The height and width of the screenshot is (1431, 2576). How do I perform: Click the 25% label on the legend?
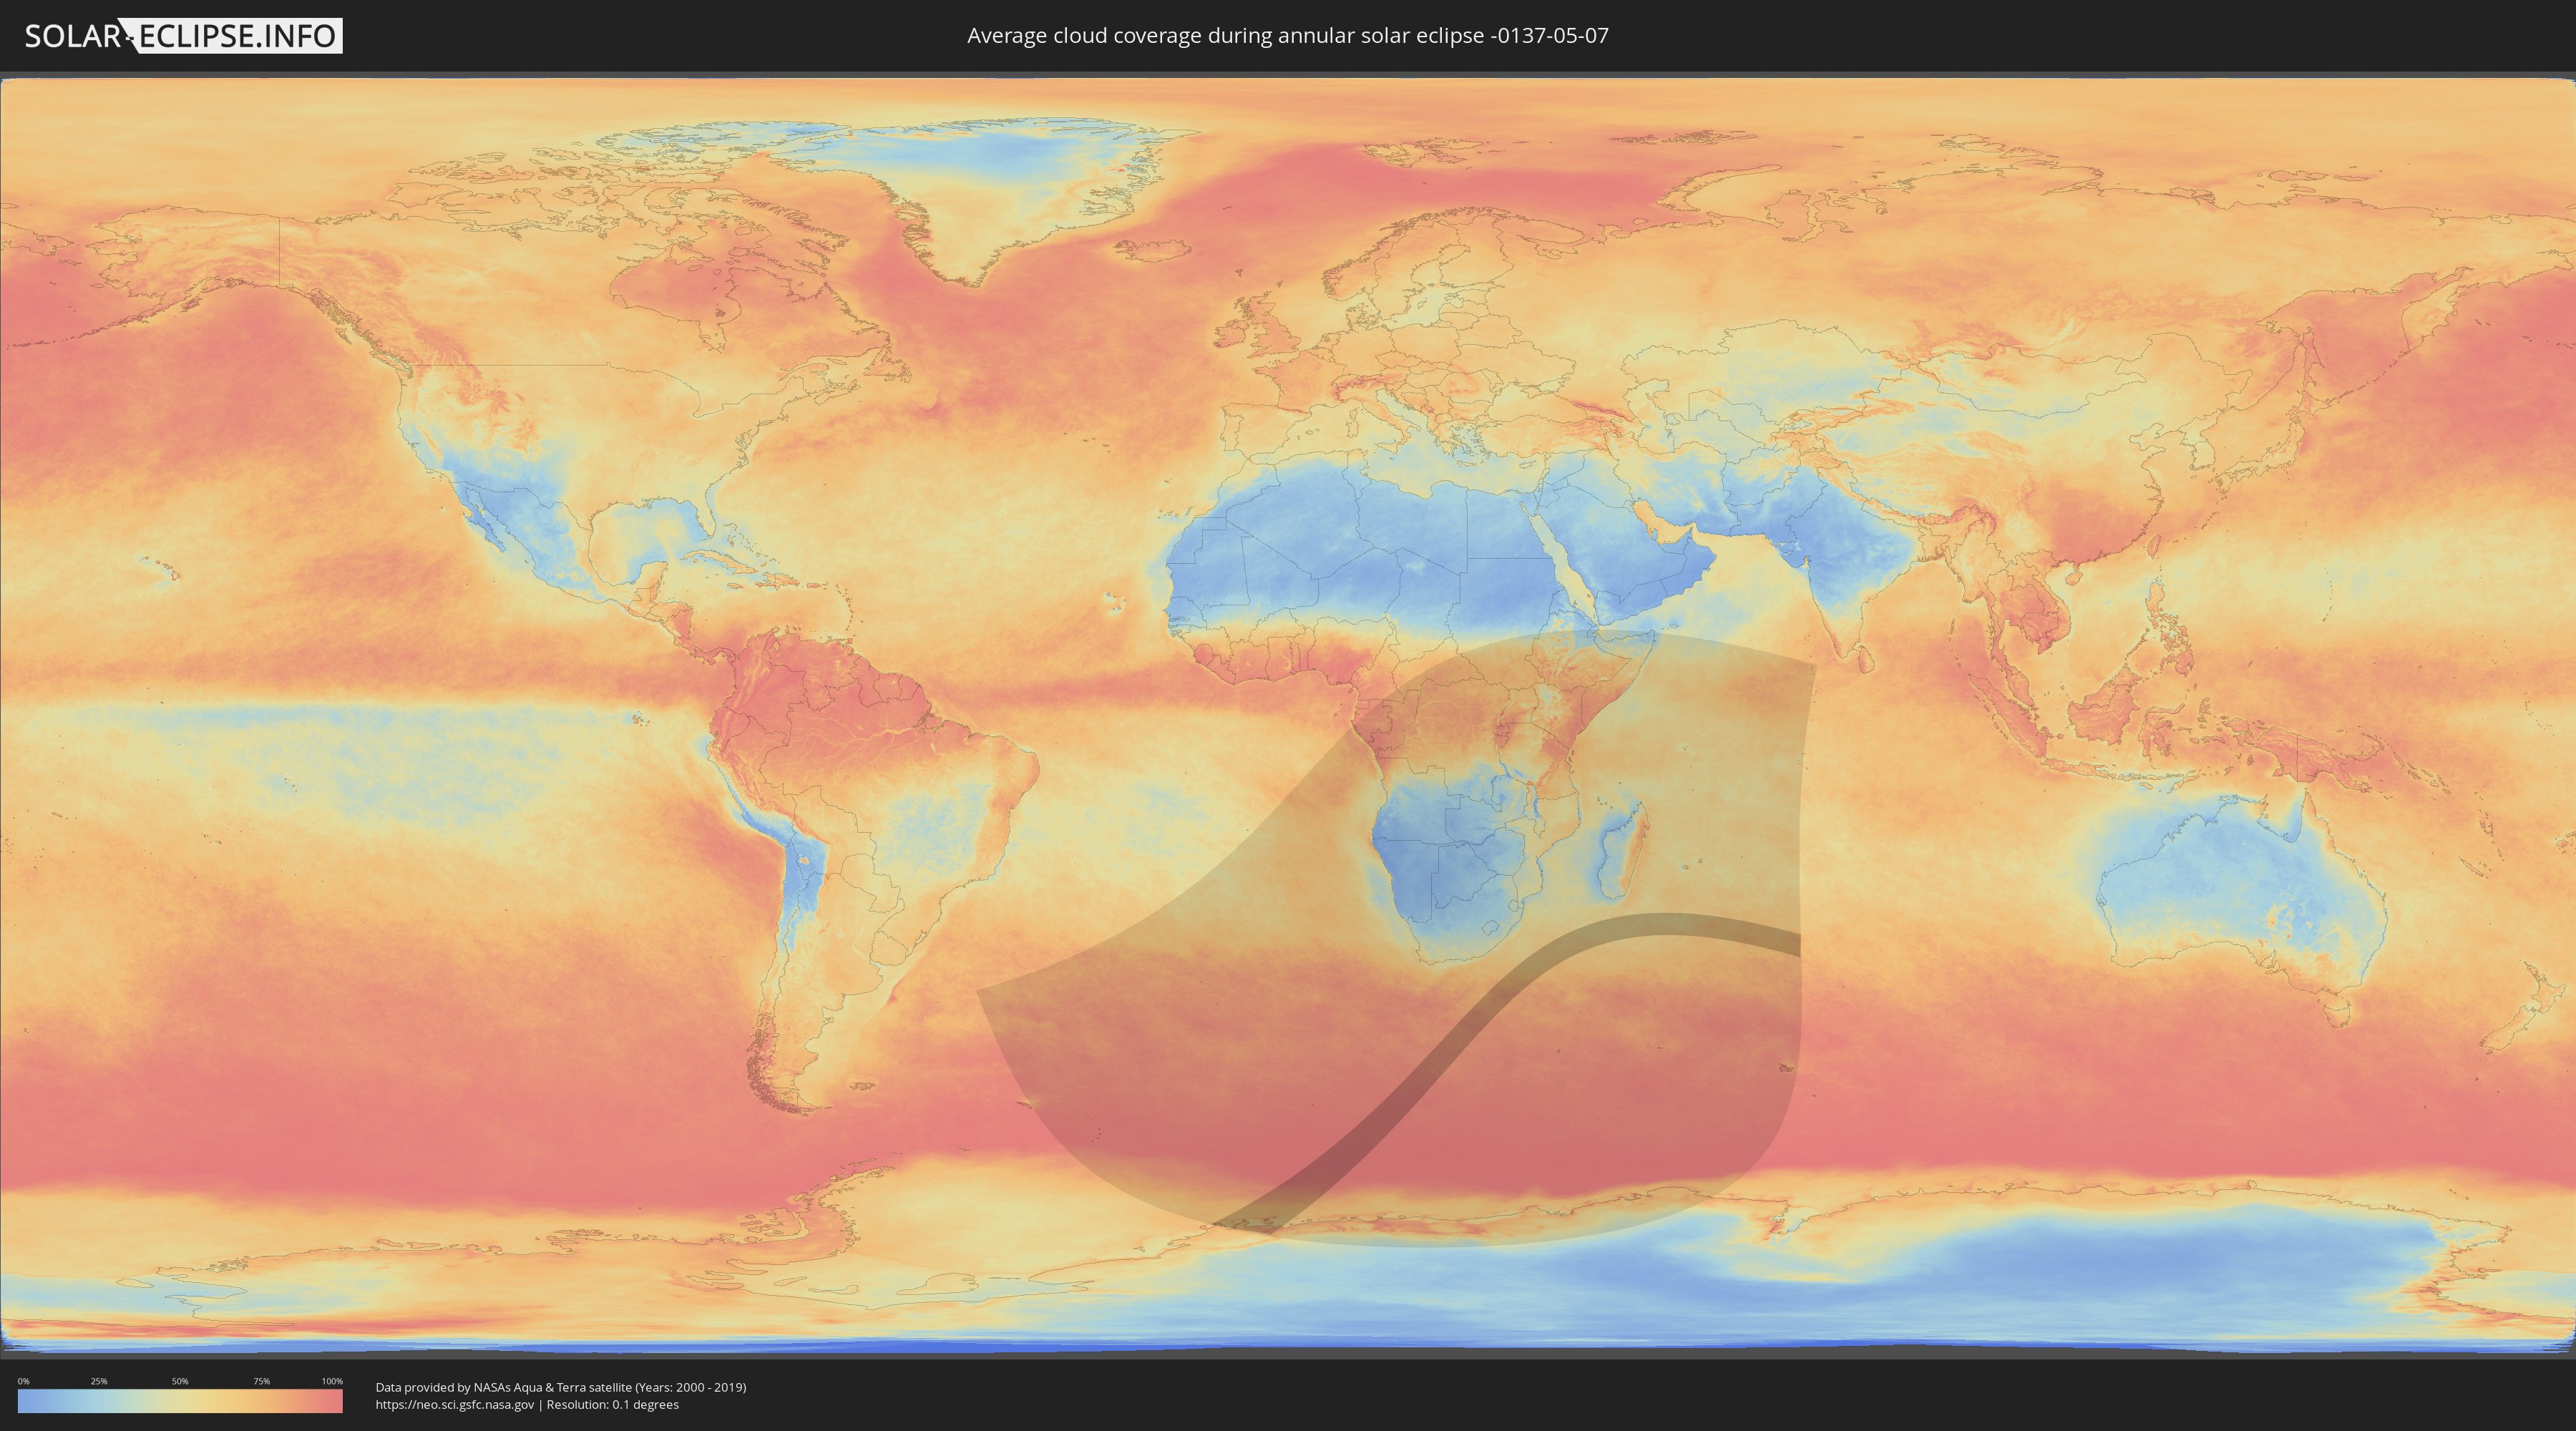point(99,1381)
